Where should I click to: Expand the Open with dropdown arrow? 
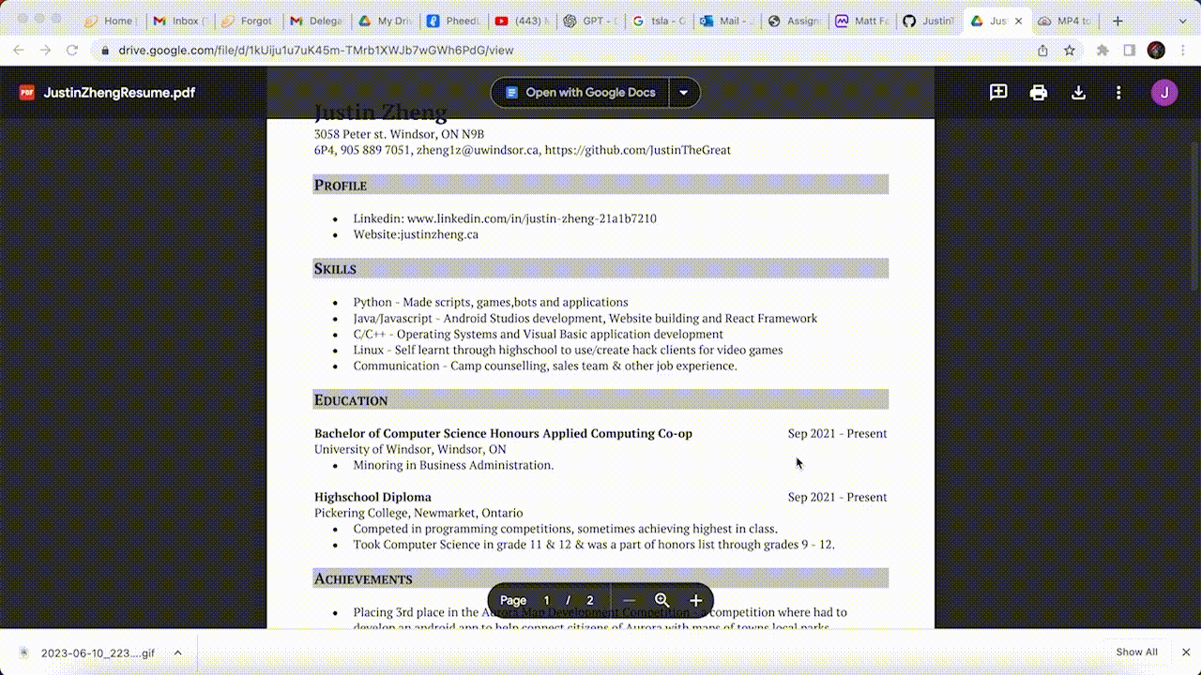pos(684,93)
